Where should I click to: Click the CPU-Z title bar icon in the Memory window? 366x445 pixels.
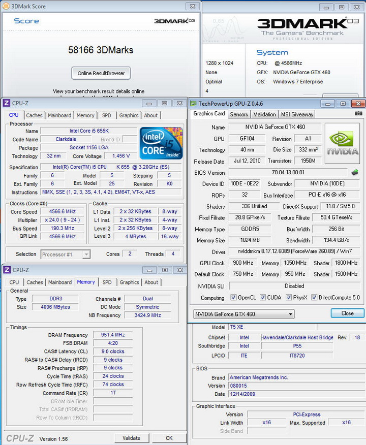tap(7, 270)
